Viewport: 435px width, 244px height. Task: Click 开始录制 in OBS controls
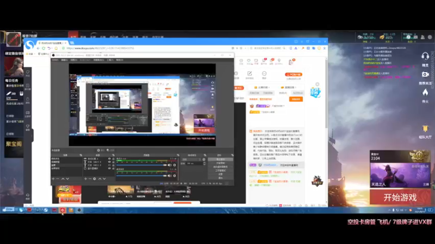(221, 163)
